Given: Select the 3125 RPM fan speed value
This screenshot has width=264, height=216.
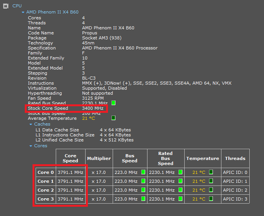Looking at the screenshot, I should point(93,98).
